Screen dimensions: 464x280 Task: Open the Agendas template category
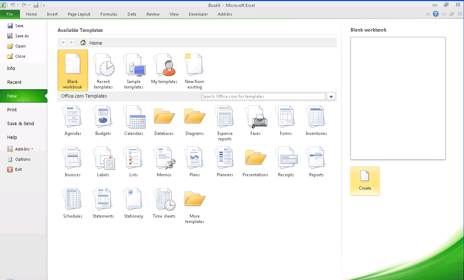pos(73,120)
